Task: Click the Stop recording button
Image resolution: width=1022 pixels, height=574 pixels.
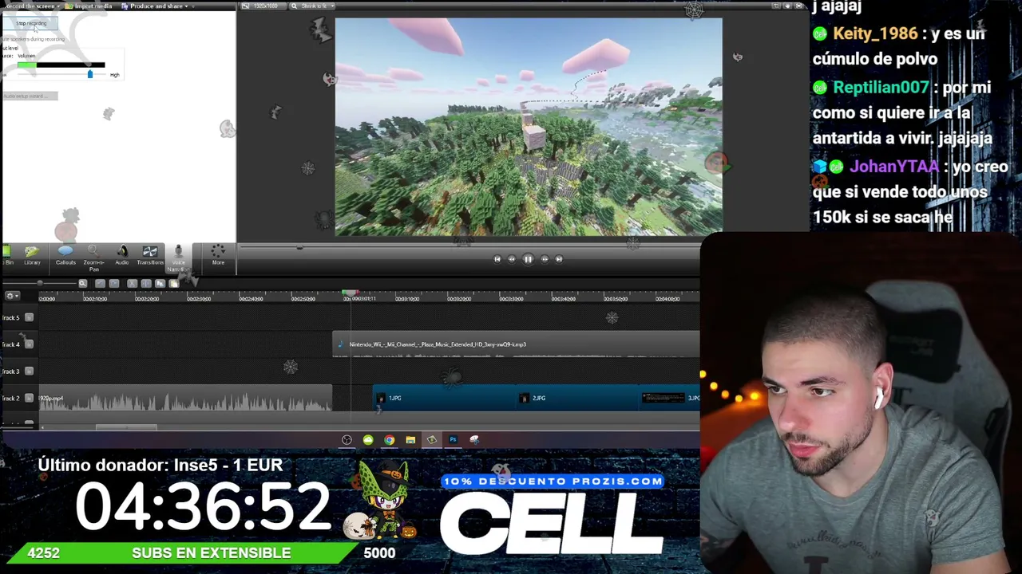Action: tap(31, 23)
